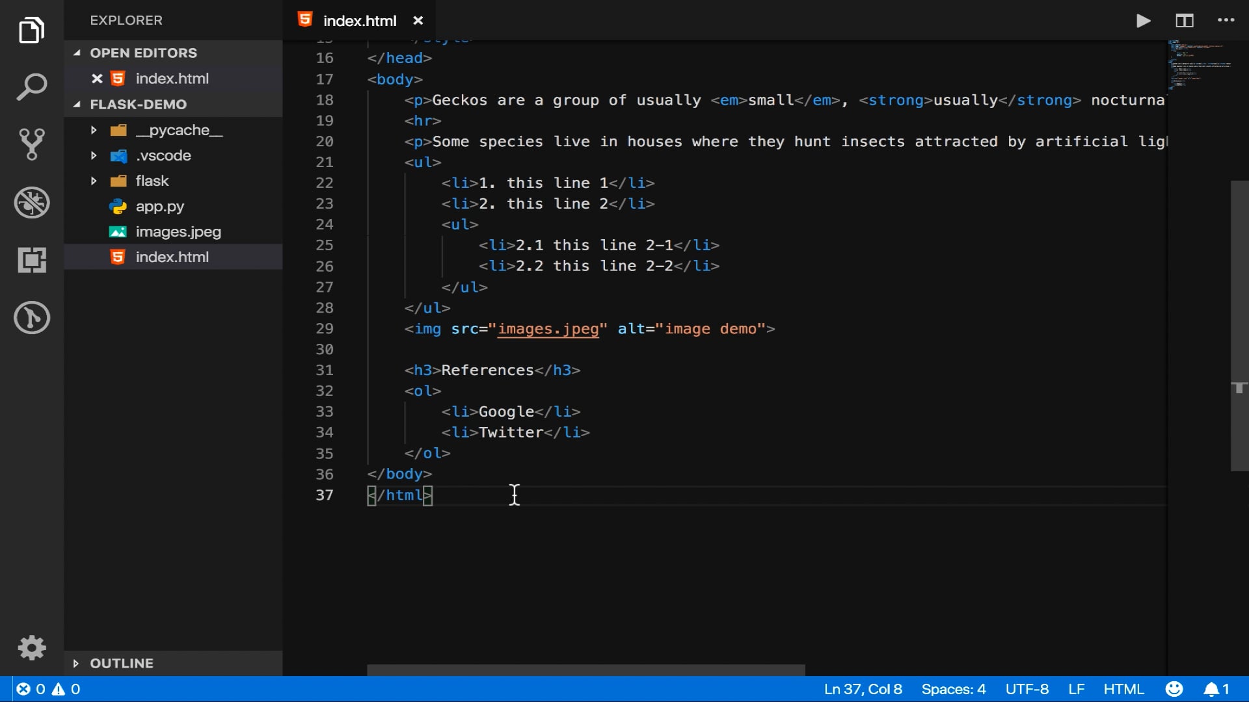Click the feedback smiley icon
Screen dimensions: 1249x702
coord(1174,689)
